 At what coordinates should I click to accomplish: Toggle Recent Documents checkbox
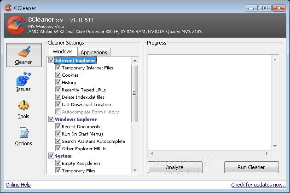point(58,126)
